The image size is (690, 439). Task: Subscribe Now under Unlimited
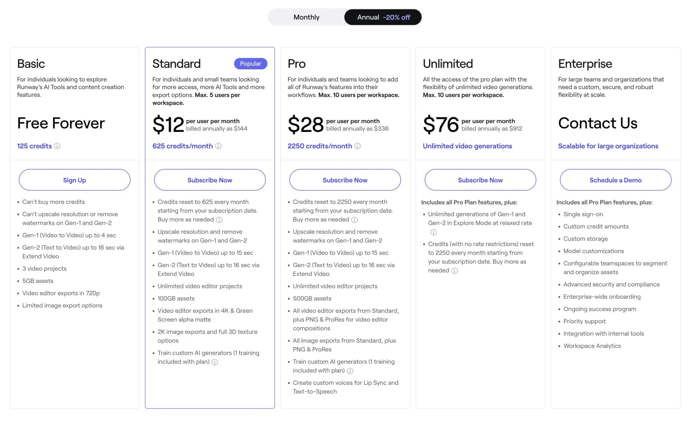point(480,180)
